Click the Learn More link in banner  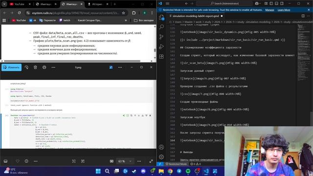(284, 10)
